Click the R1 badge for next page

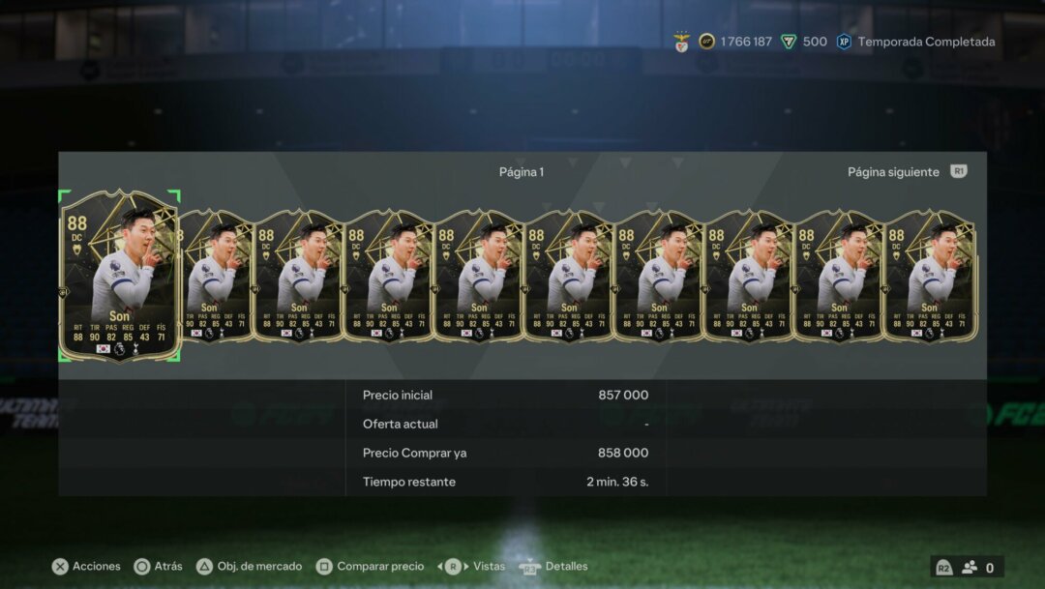click(958, 171)
